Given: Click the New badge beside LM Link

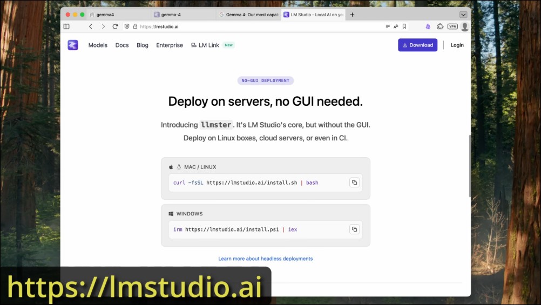Looking at the screenshot, I should (x=228, y=45).
